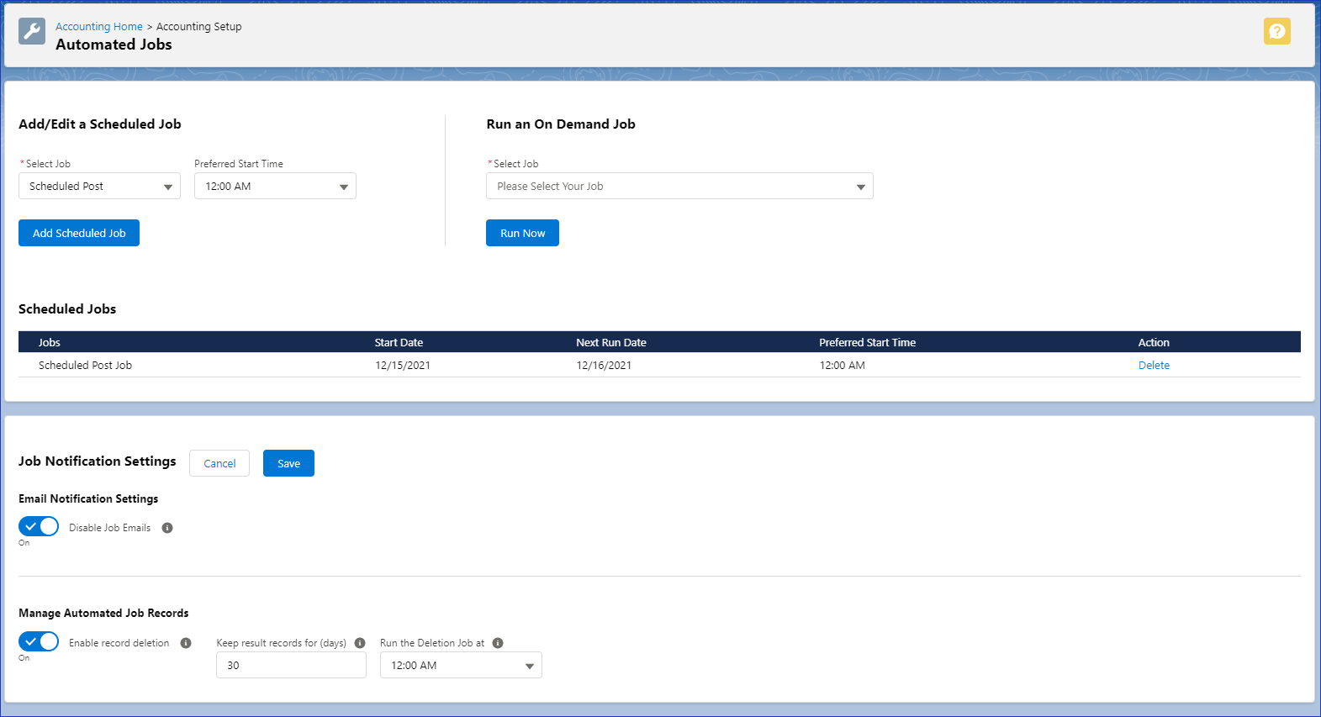
Task: Show info for Keep result records field
Action: point(360,643)
